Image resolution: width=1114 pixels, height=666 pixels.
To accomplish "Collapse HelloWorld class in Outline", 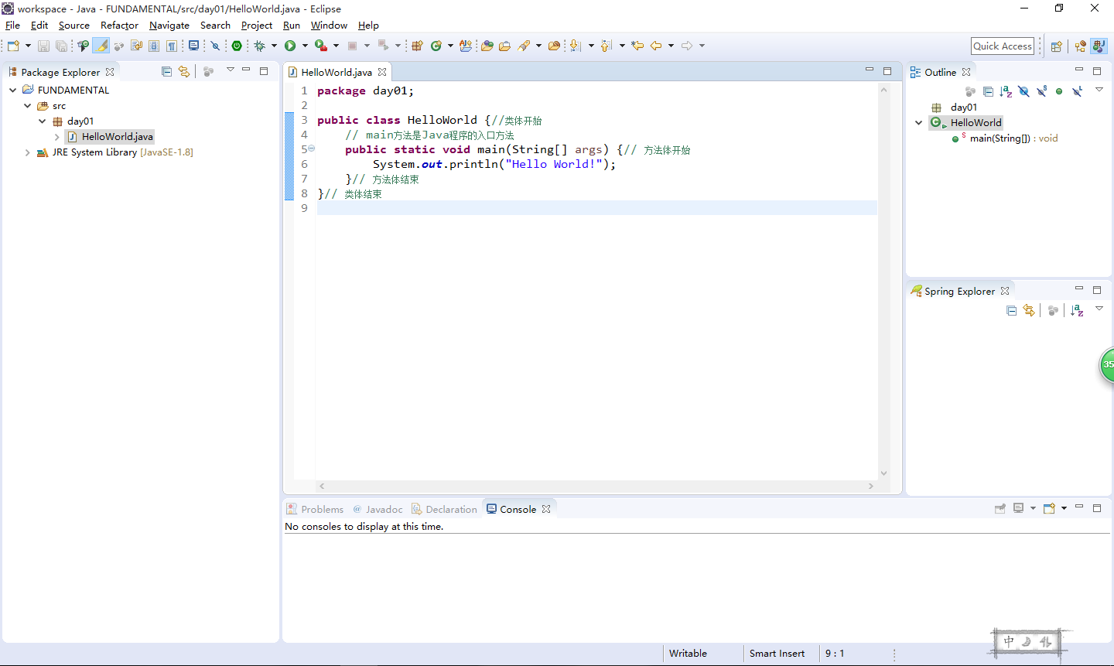I will point(919,123).
